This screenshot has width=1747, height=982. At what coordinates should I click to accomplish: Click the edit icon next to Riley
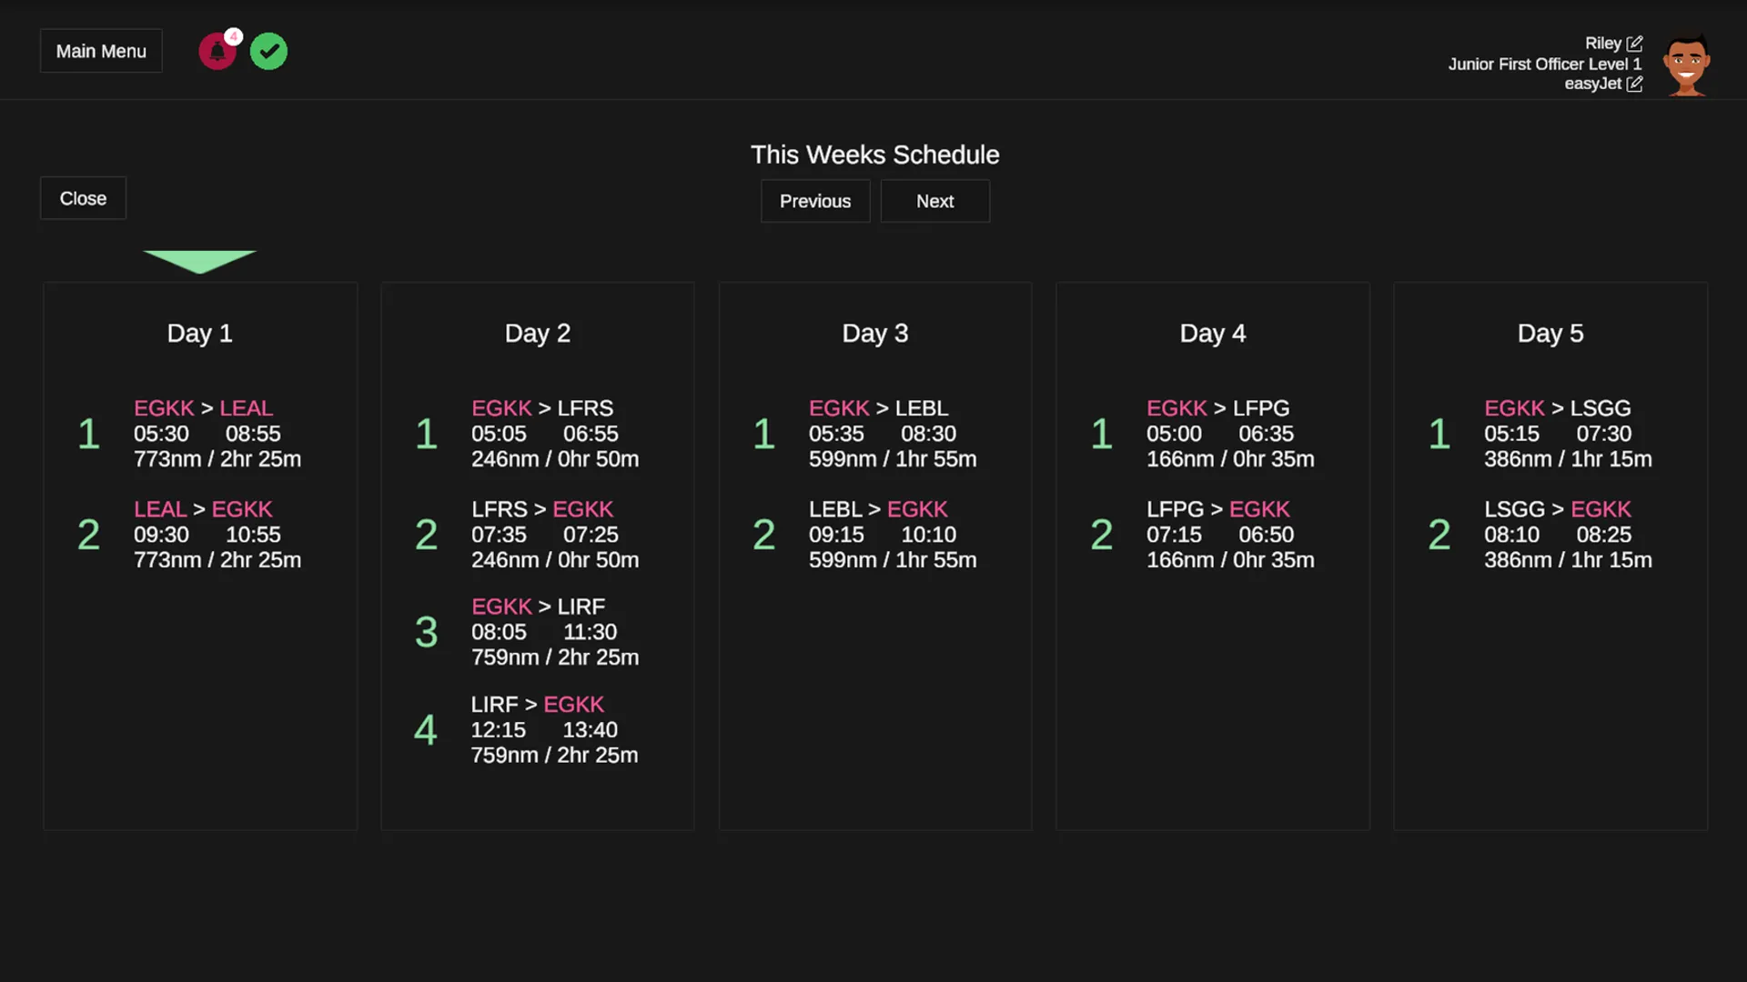tap(1635, 44)
